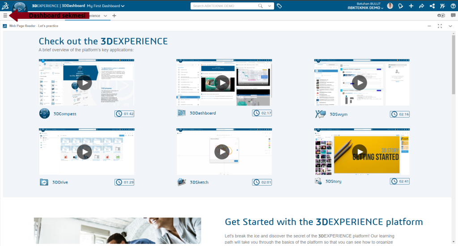The width and height of the screenshot is (458, 246).
Task: Expand the My First Dashboard dropdown
Action: [123, 6]
